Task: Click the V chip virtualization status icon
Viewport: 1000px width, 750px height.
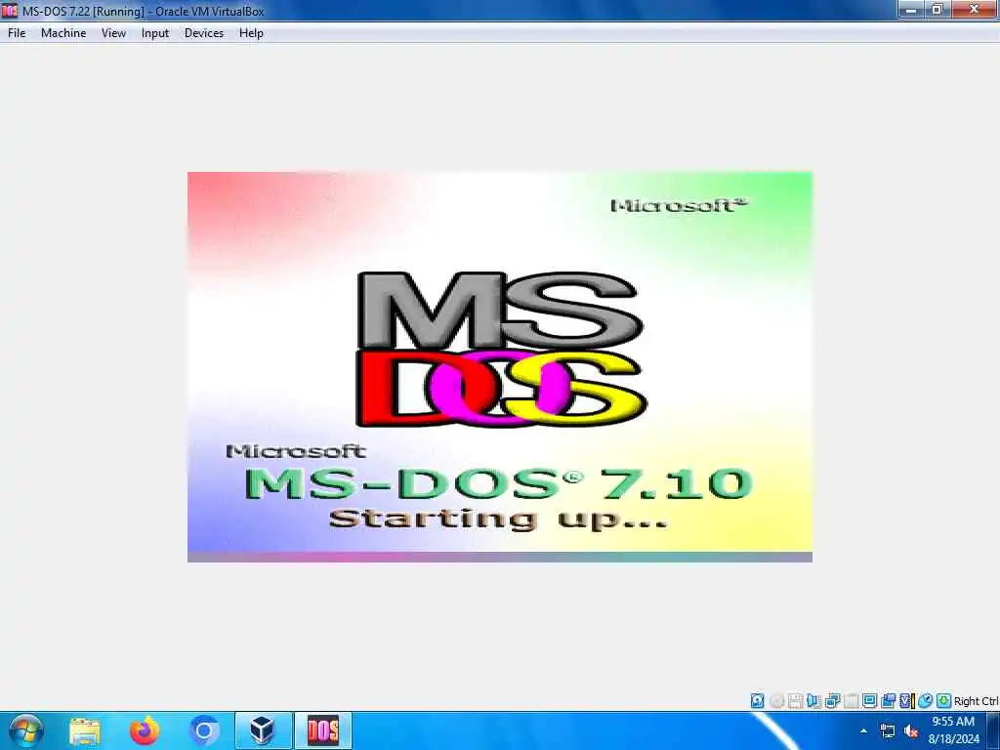Action: (906, 701)
